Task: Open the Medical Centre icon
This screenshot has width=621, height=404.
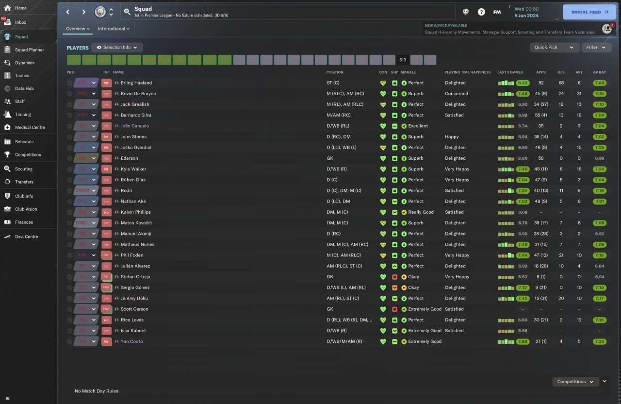Action: coord(7,127)
